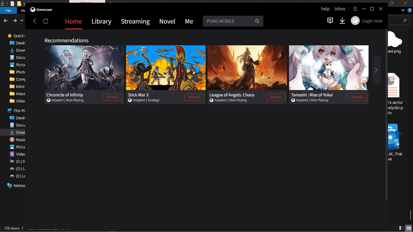
Task: Click the Properties icon in Explorer title bar
Action: (12, 4)
